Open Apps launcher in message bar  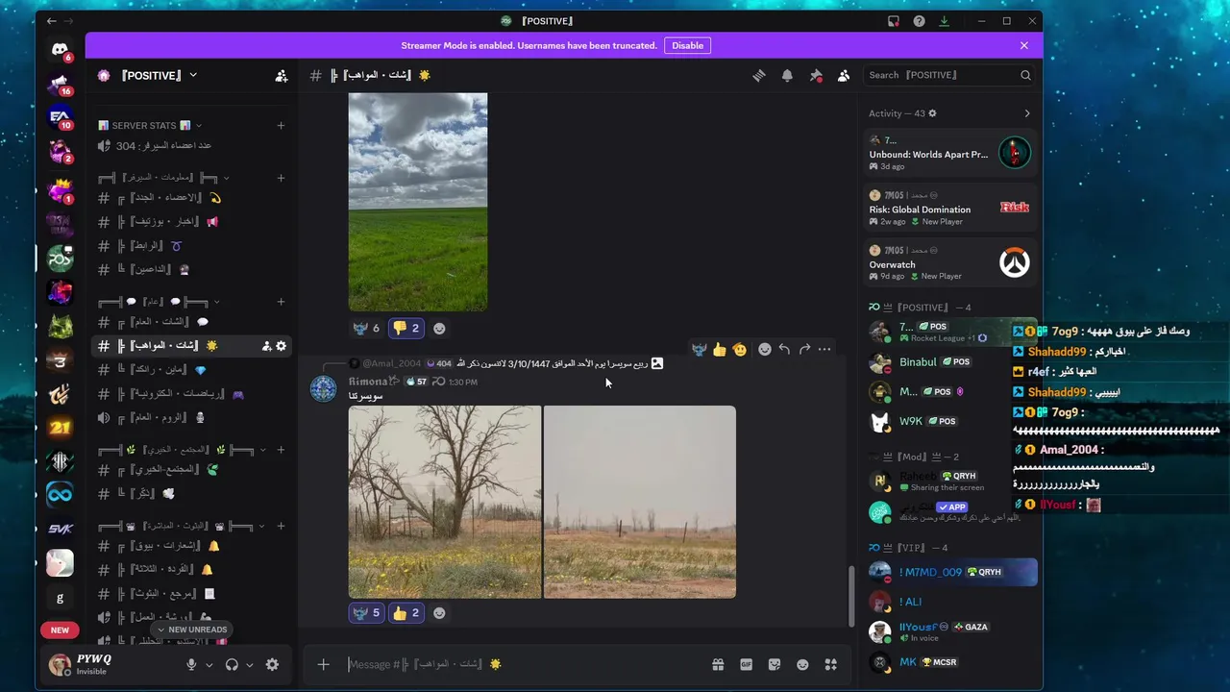click(831, 664)
